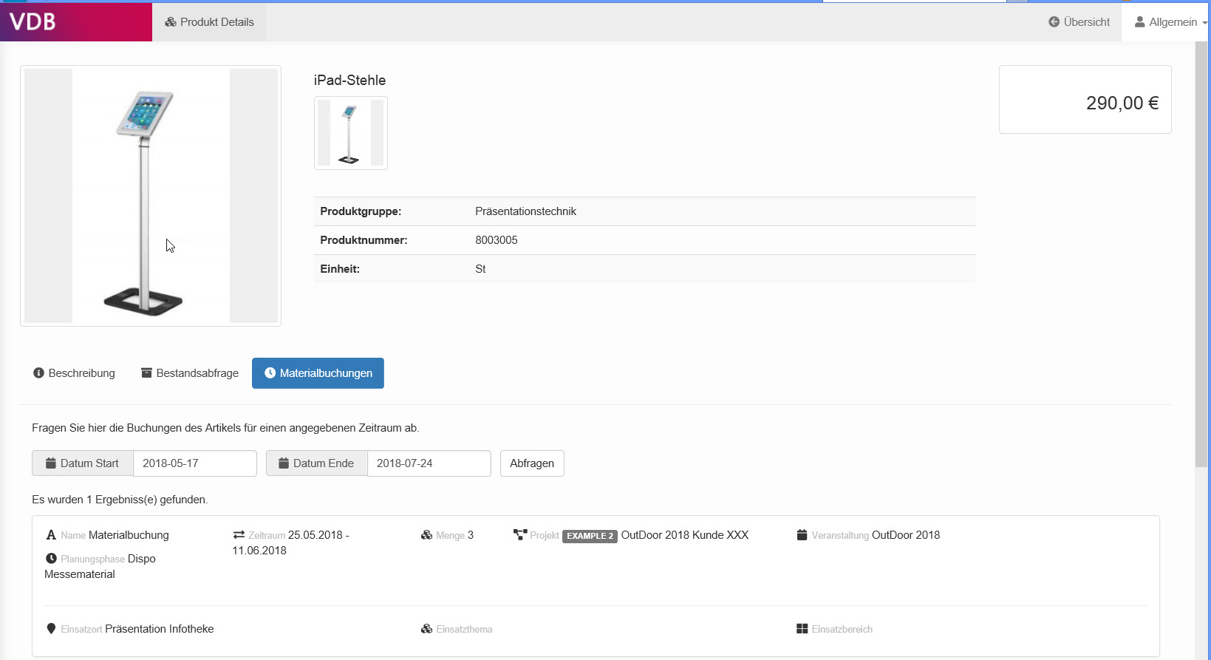The height and width of the screenshot is (660, 1211).
Task: Click the Veranstaltung value OutDoor 2018
Action: [906, 535]
